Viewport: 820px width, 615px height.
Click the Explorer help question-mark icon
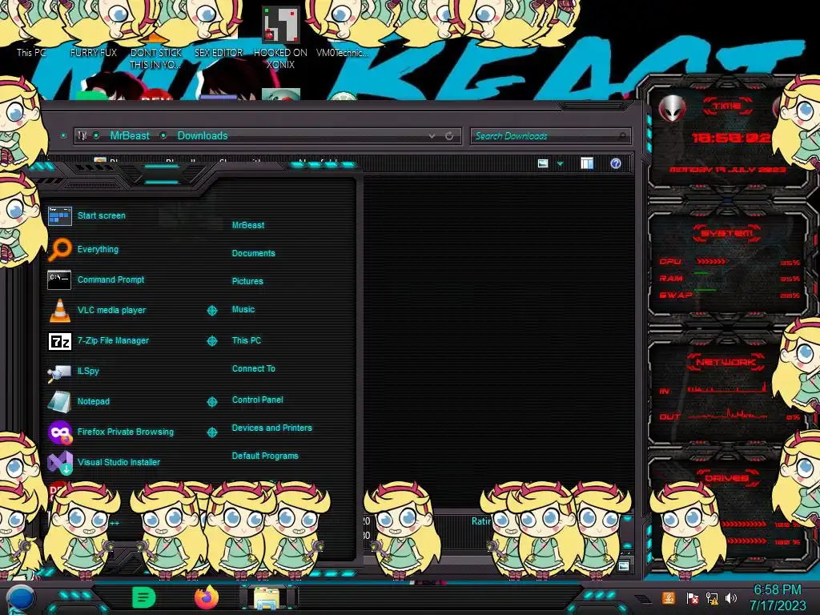(616, 163)
